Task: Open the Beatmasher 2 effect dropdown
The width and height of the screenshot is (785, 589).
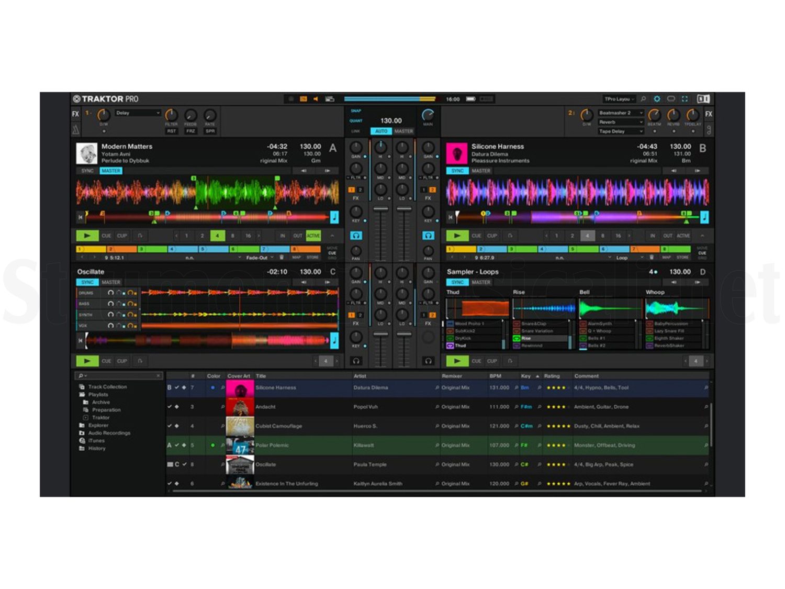Action: pos(621,113)
